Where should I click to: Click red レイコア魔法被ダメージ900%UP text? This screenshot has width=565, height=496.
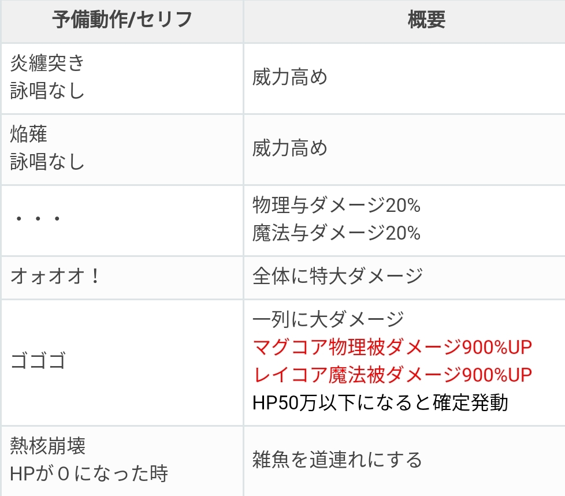click(x=392, y=375)
